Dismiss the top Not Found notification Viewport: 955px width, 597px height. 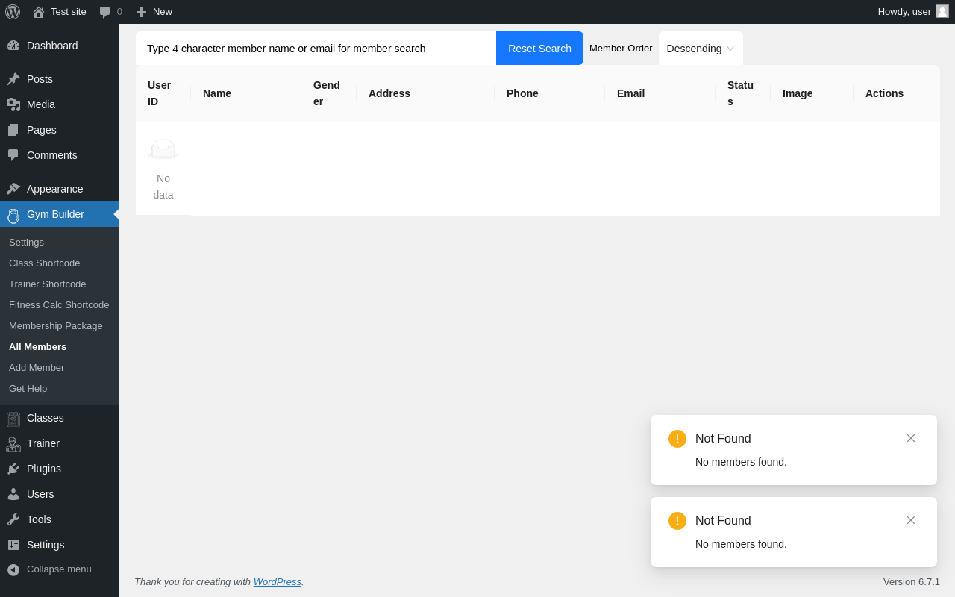[911, 438]
